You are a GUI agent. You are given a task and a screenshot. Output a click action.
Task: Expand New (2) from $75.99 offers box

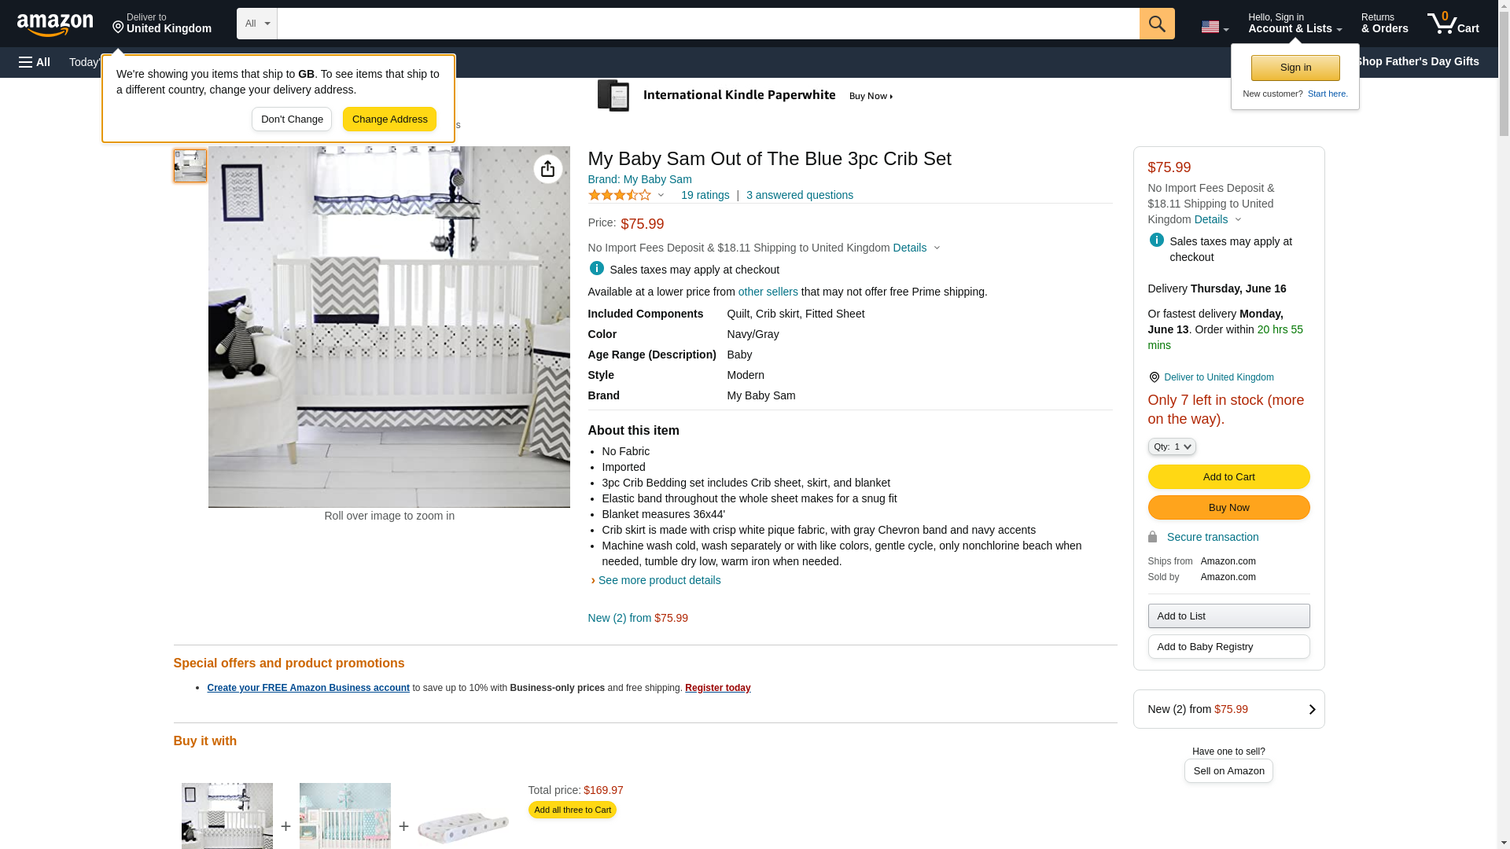coord(1228,709)
